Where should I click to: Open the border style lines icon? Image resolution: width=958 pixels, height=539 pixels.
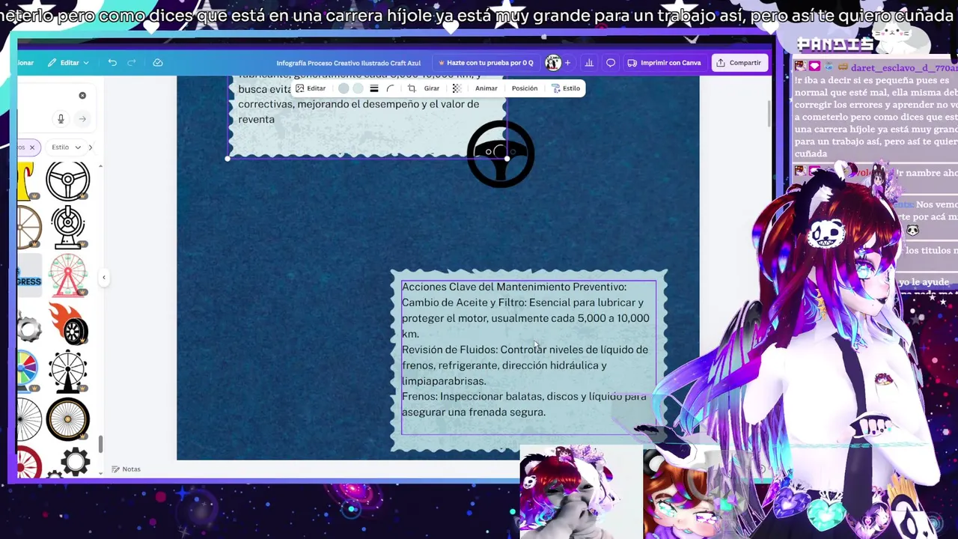(x=374, y=88)
